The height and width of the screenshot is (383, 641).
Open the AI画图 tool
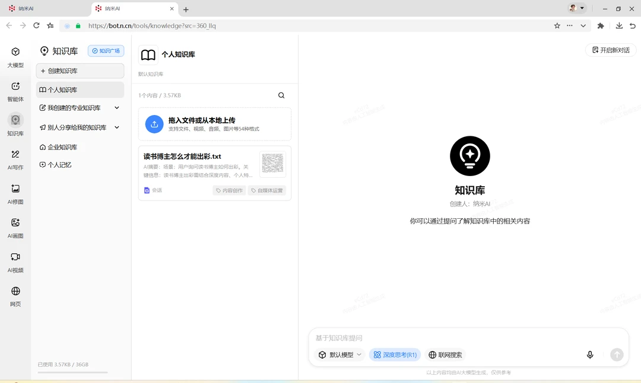pyautogui.click(x=15, y=228)
